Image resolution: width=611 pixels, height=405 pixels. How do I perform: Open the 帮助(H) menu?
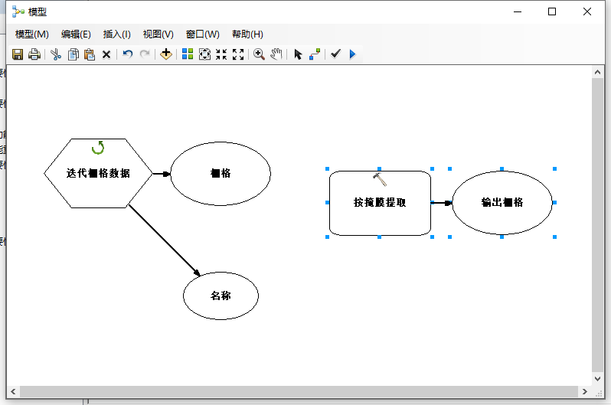(247, 34)
